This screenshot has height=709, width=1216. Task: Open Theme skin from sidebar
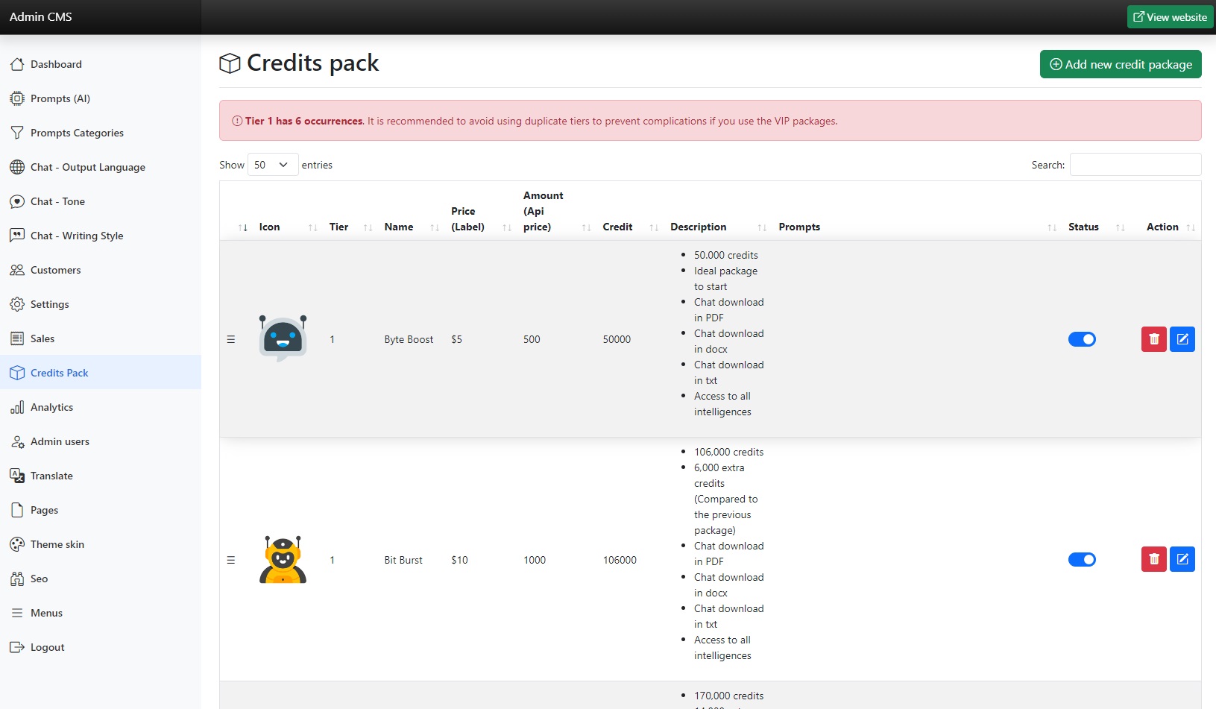pos(57,544)
